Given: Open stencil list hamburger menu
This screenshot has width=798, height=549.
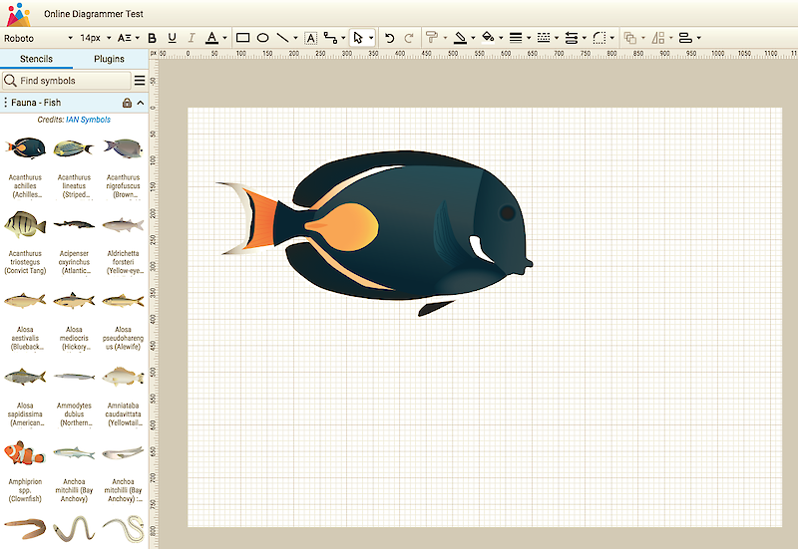Looking at the screenshot, I should tap(140, 81).
